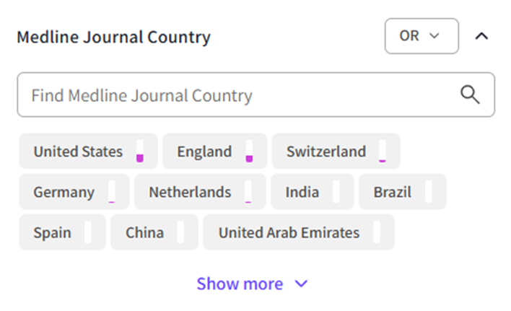Click the Find Medline Journal Country field
This screenshot has width=511, height=311.
238,95
